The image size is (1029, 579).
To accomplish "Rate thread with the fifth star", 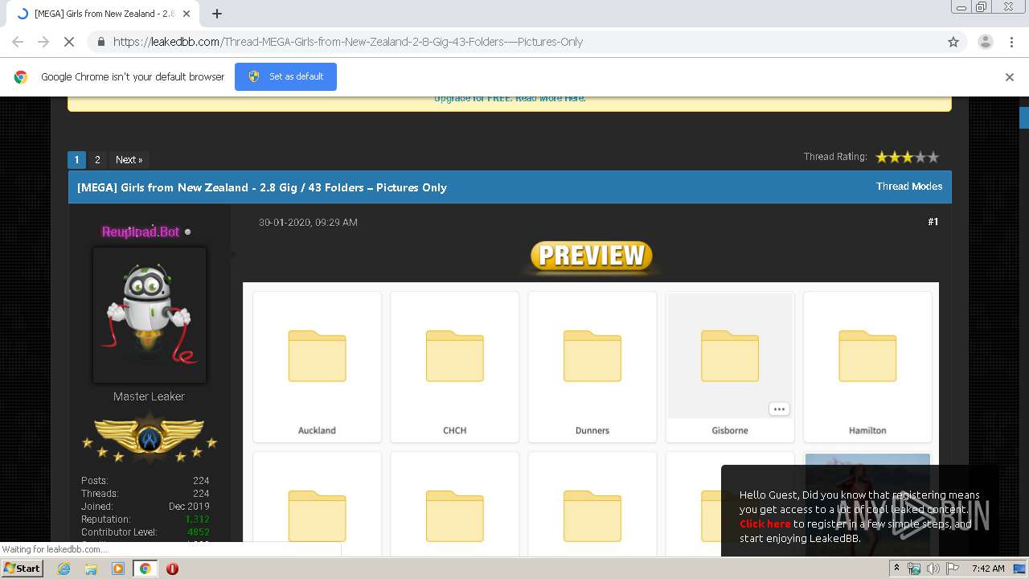I will pyautogui.click(x=933, y=157).
